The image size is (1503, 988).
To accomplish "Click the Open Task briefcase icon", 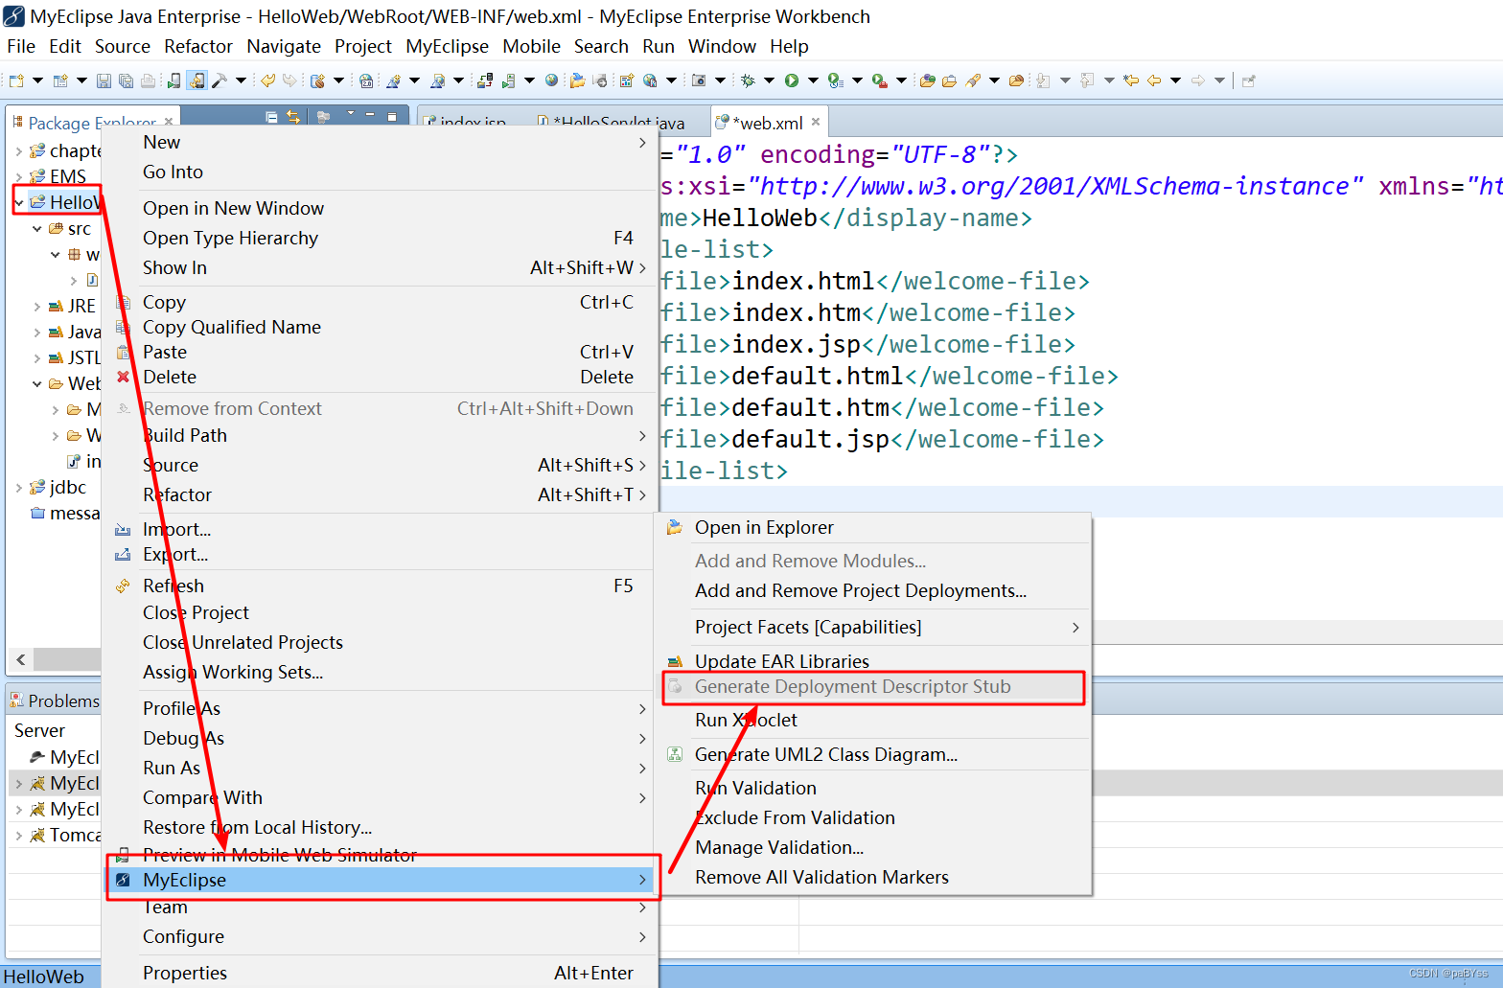I will pyautogui.click(x=949, y=80).
